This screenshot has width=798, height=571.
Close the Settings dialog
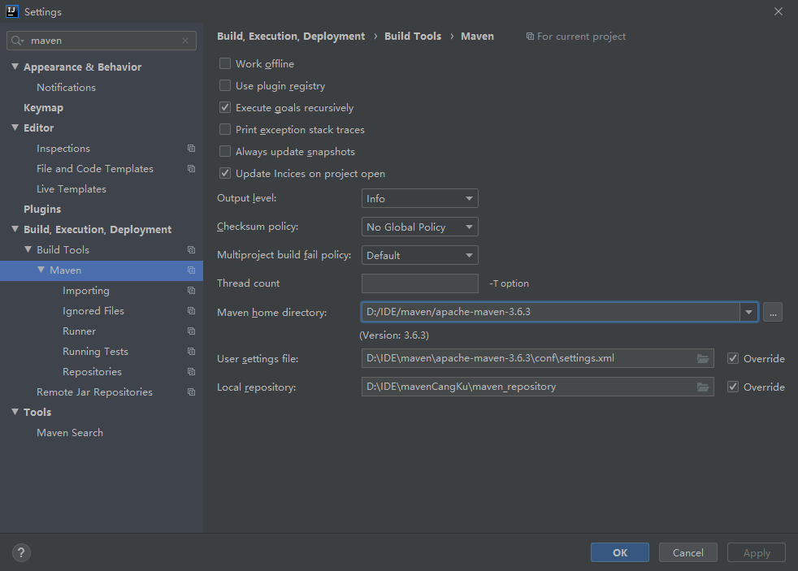click(x=778, y=11)
